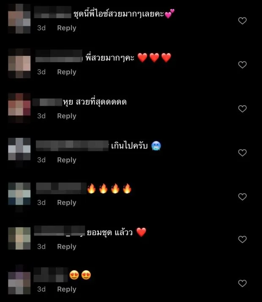Reply to the comment with three red hearts
The width and height of the screenshot is (262, 302).
click(67, 72)
